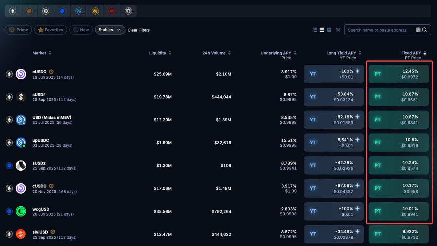Screen dimensions: 437x246
Task: Open the PT 10.6% button for upUSDC
Action: 398,143
